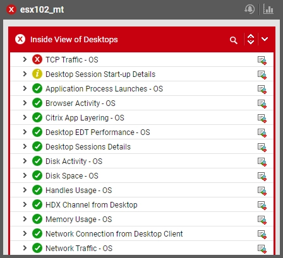The height and width of the screenshot is (258, 283).
Task: Click yellow info icon for Desktop Session Start-up
Action: click(37, 74)
